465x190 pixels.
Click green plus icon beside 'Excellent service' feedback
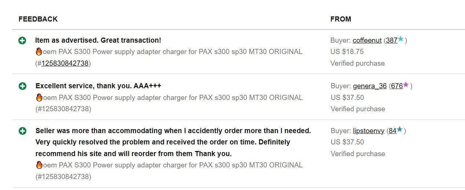(x=22, y=86)
